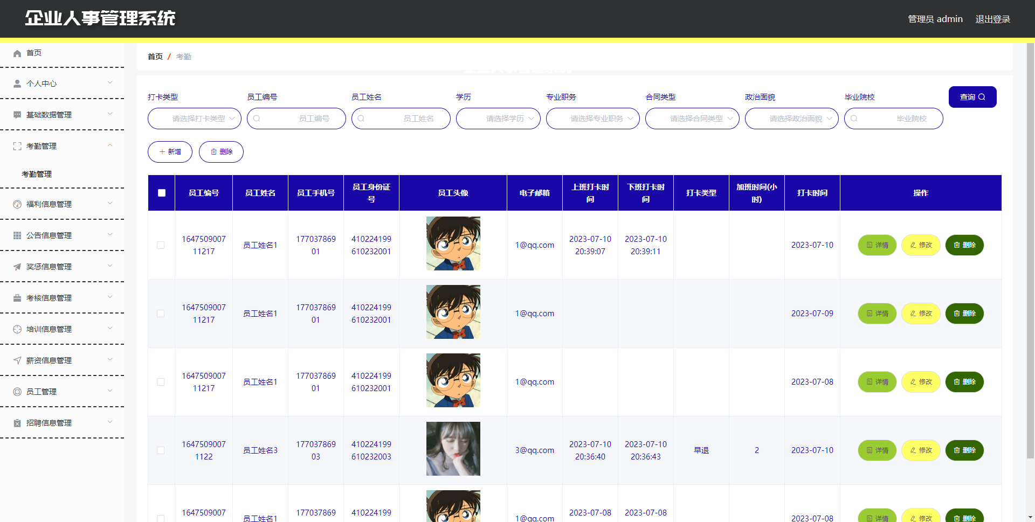
Task: View 详情 of the 2023-07-08 empty-punch record
Action: (x=877, y=382)
